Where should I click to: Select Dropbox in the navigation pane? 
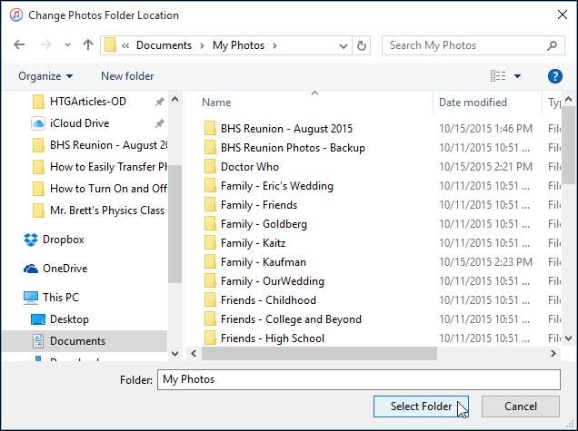coord(63,240)
